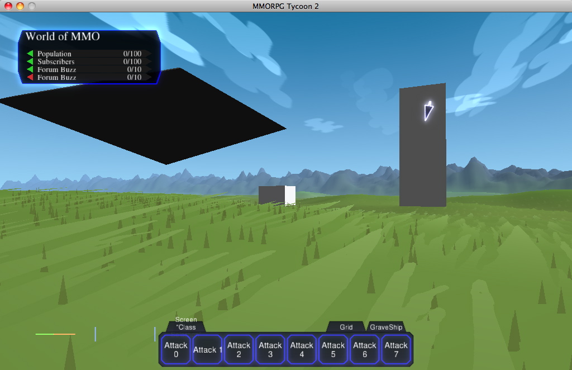572x370 pixels.
Task: Select the Attack 0 slot
Action: [x=176, y=349]
